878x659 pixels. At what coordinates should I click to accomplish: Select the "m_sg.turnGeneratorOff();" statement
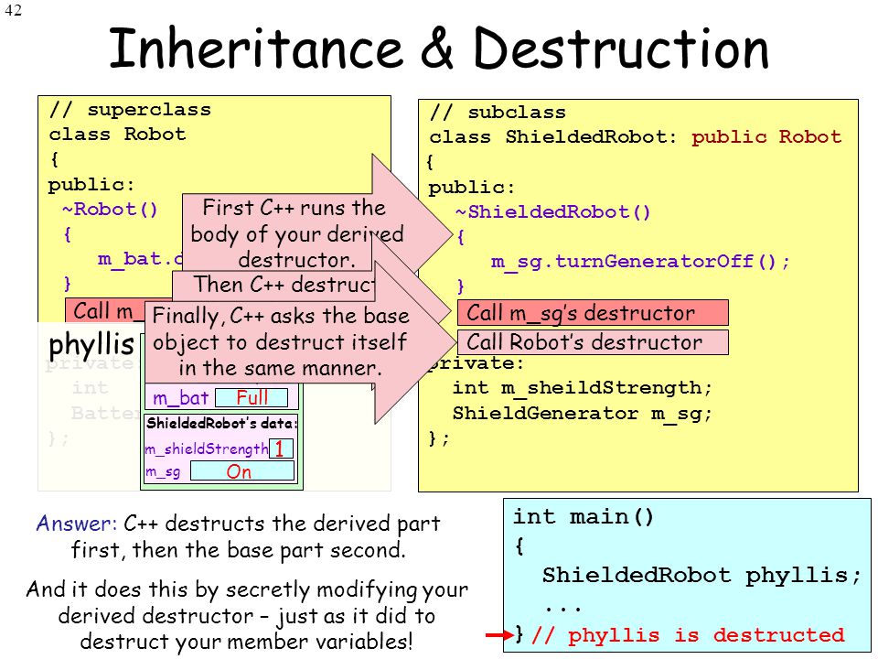pyautogui.click(x=640, y=261)
